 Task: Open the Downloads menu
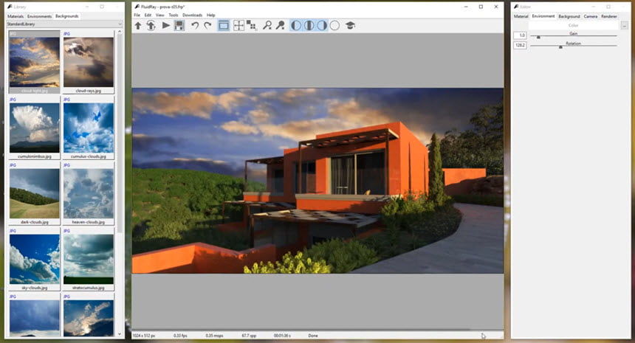point(193,15)
